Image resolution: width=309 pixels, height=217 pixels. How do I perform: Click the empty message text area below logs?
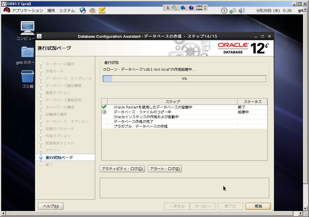pyautogui.click(x=184, y=188)
